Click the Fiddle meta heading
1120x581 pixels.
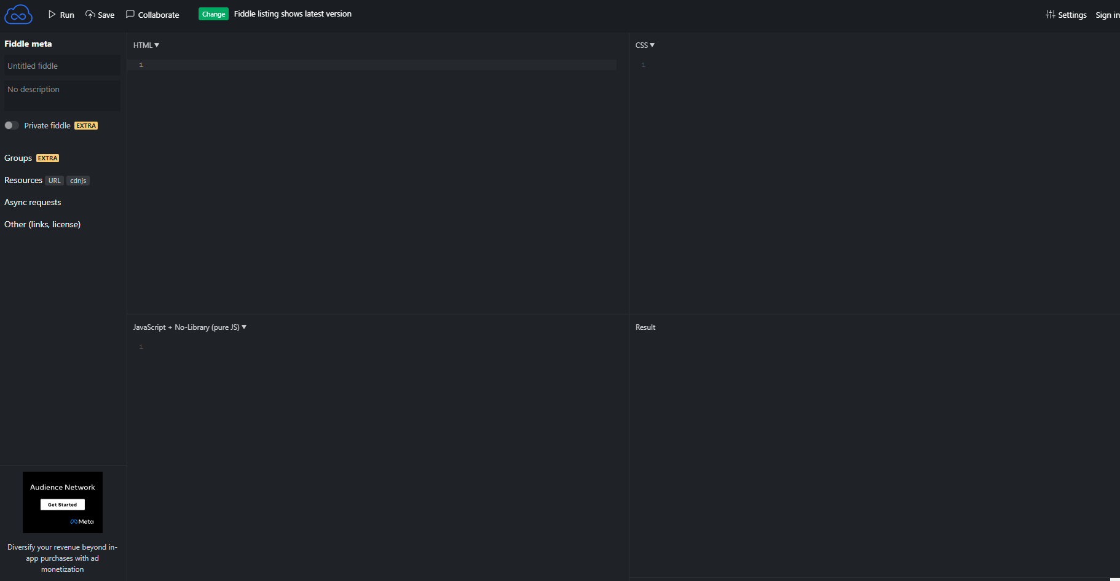28,44
